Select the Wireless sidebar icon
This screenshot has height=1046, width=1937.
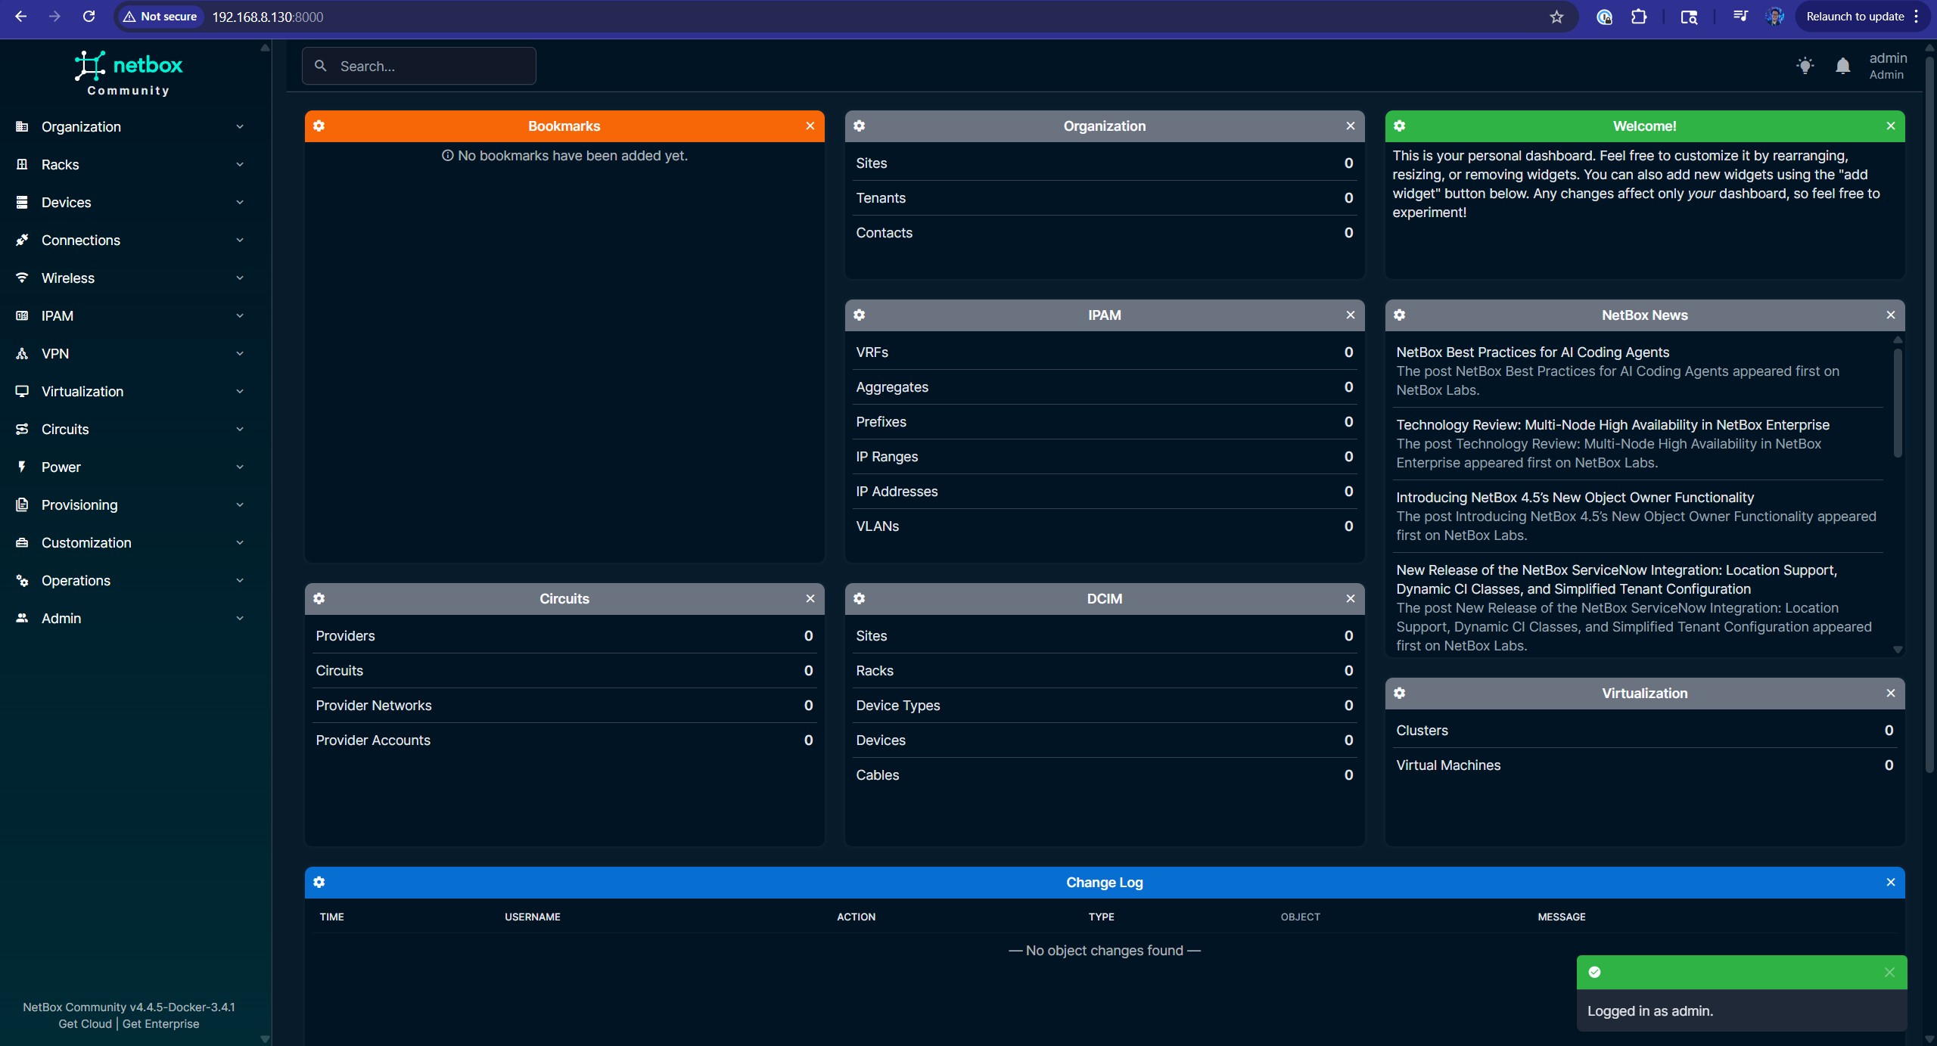22,278
